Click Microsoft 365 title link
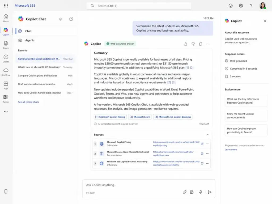Image resolution: width=272 pixels, height=204 pixels. point(25,6)
